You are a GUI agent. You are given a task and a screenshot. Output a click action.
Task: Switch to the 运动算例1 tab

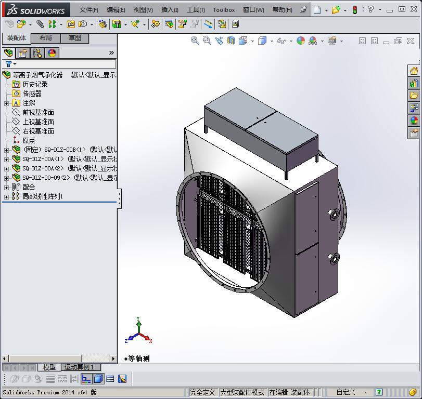(81, 367)
